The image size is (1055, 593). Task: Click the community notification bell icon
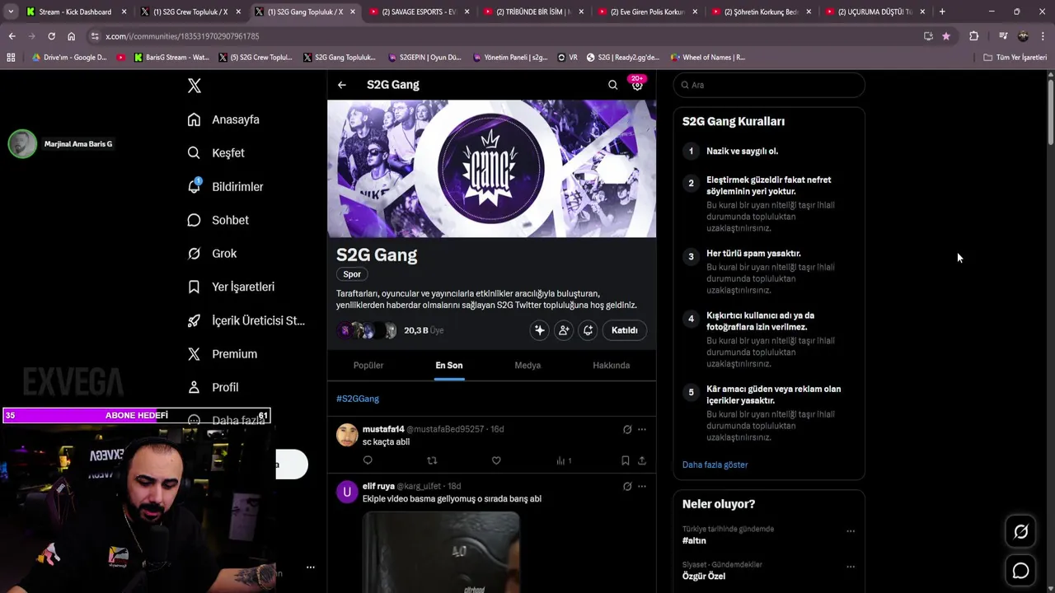click(588, 330)
